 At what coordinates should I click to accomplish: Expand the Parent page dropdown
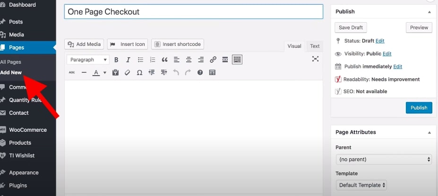(383, 159)
